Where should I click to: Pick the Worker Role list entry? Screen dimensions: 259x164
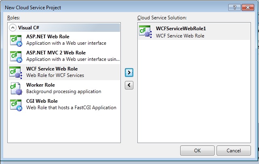[x=40, y=85]
